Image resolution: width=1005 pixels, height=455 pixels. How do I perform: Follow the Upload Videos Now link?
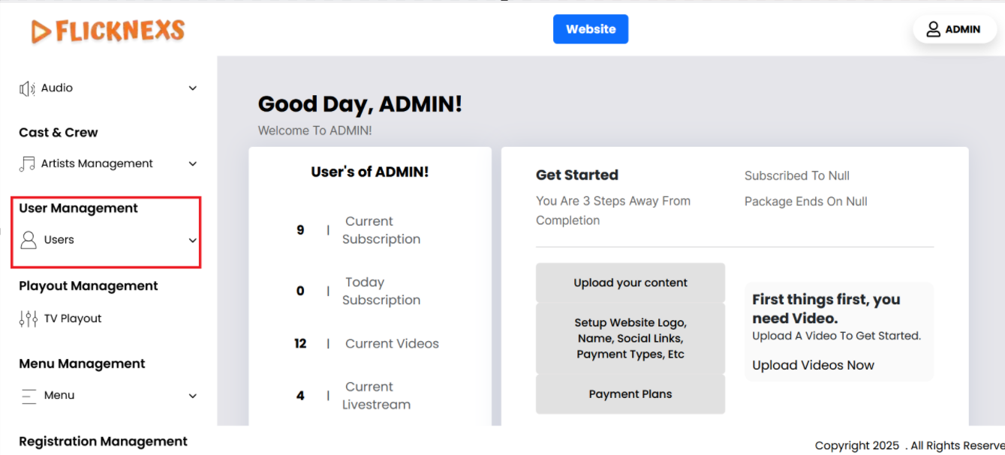pos(813,365)
